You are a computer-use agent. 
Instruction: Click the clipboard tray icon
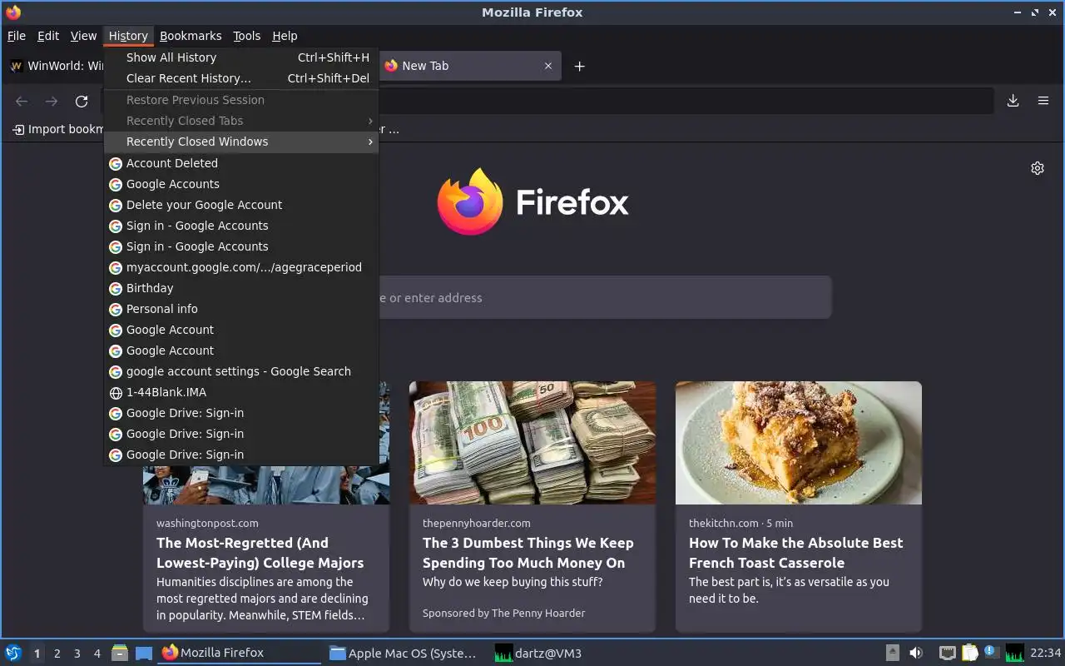tap(969, 653)
